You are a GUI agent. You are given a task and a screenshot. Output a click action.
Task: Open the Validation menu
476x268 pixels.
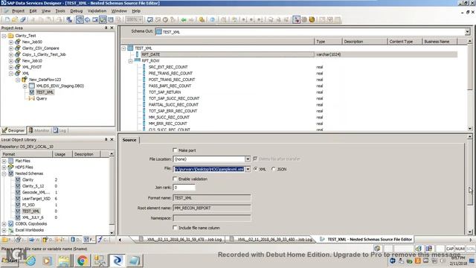(97, 11)
